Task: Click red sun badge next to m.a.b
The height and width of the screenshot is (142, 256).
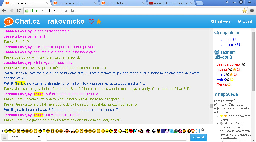Action: point(235,75)
